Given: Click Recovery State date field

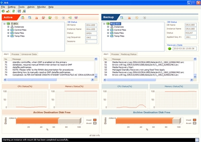Looking at the screenshot, I should coord(184,49).
